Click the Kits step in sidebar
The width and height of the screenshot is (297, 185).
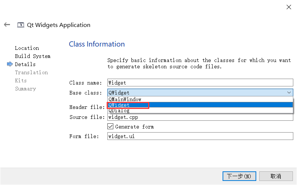point(21,80)
